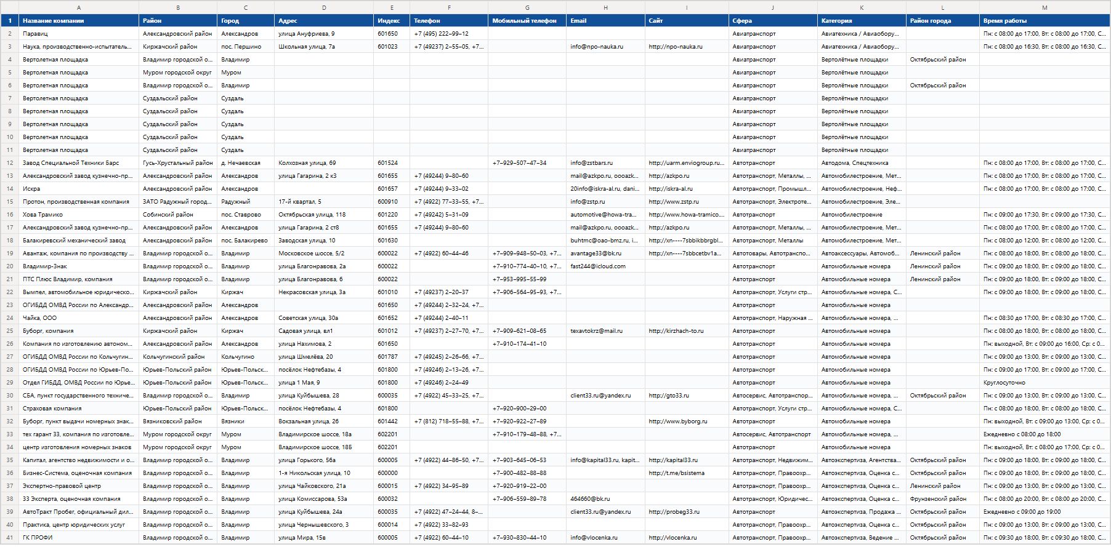Click the city cell 'Кольчугино'

tap(246, 357)
